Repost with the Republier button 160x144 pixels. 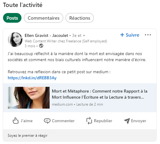coord(99,121)
